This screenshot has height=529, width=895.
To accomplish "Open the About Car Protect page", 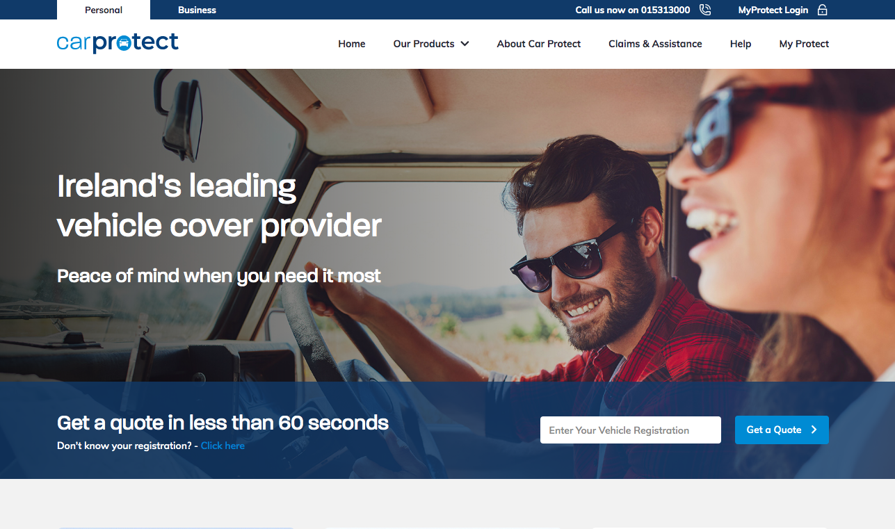I will point(538,44).
